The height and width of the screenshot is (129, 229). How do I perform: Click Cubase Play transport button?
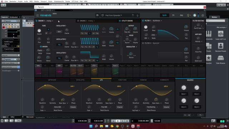coord(122,121)
